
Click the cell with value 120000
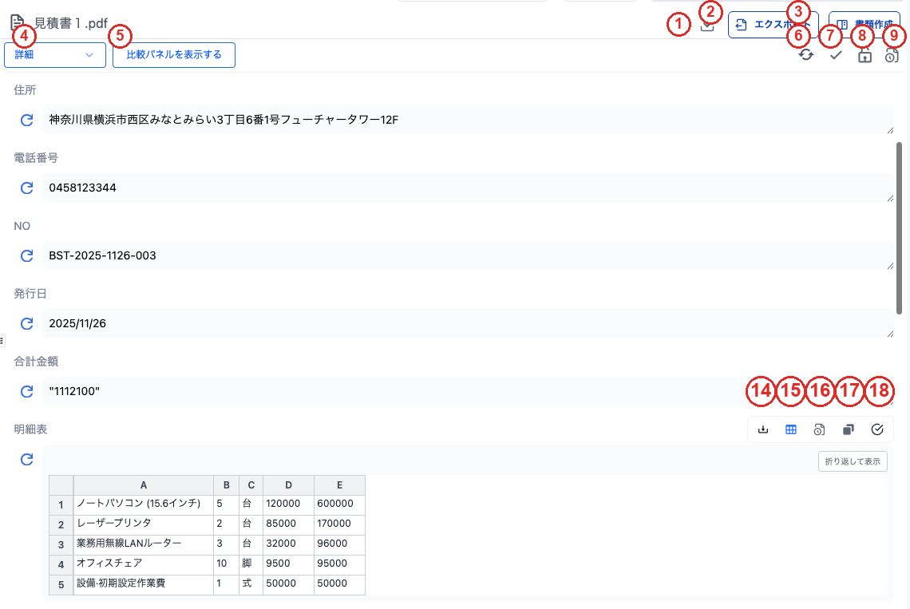(x=288, y=504)
